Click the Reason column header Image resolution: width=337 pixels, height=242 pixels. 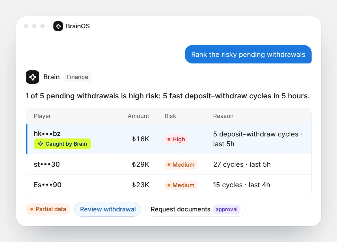223,116
